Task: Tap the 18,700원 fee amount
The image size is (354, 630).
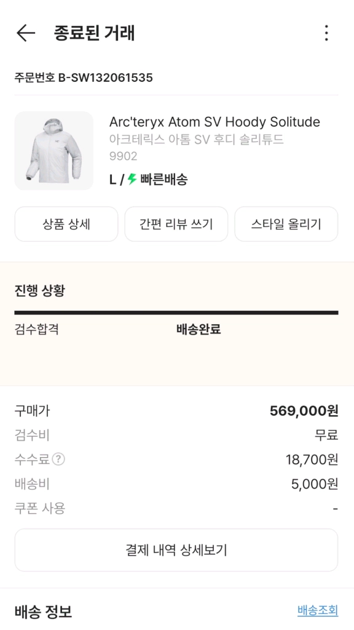Action: point(312,459)
